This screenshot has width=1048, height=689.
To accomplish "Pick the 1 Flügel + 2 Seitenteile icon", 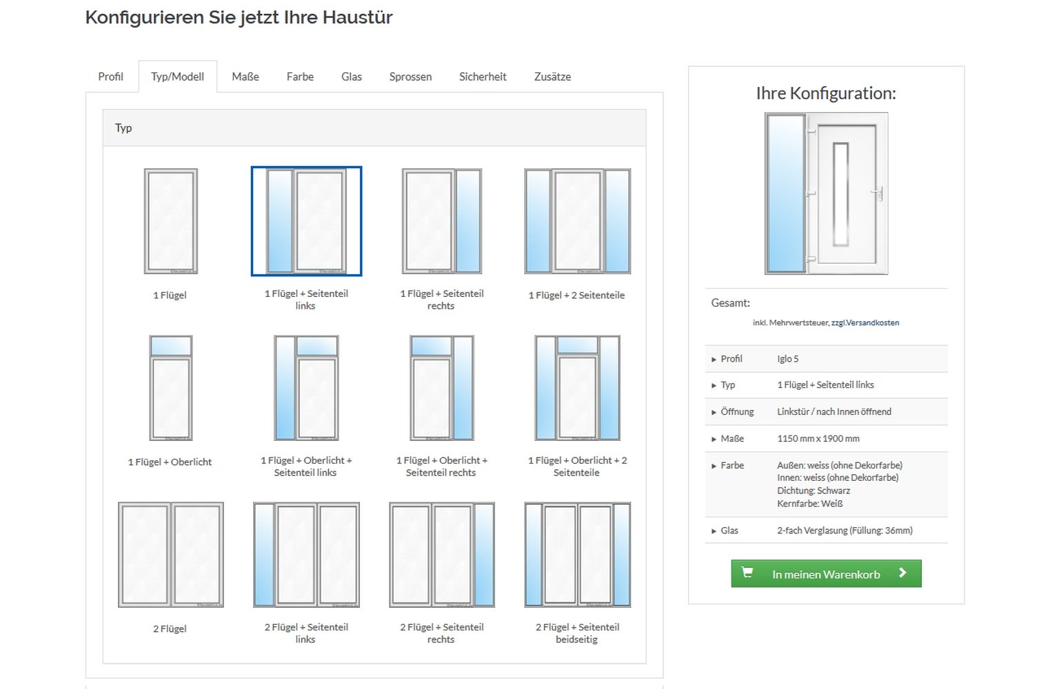I will click(x=577, y=221).
